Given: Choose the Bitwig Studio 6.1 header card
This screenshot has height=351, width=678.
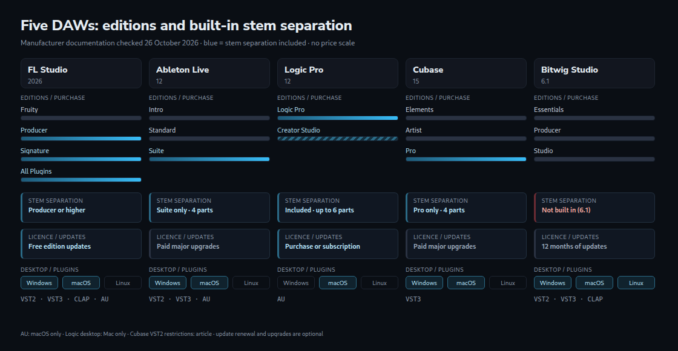Looking at the screenshot, I should click(594, 73).
